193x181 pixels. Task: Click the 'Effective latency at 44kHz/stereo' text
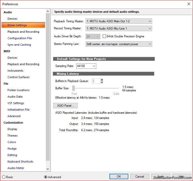coord(76,98)
